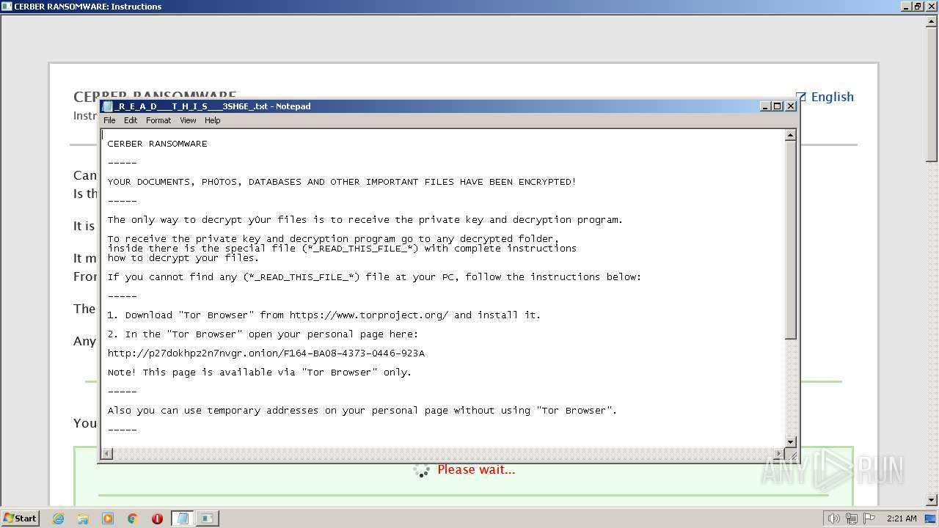Open the Format menu in Notepad

(x=158, y=120)
